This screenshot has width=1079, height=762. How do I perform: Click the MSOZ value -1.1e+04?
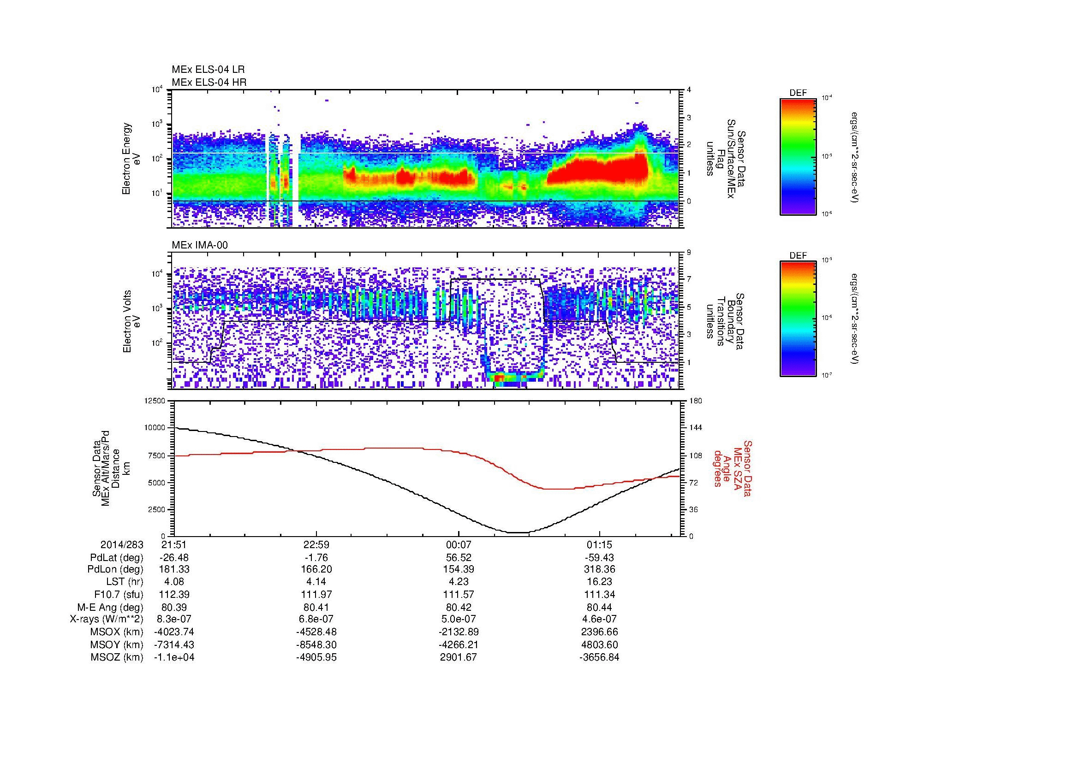(174, 657)
